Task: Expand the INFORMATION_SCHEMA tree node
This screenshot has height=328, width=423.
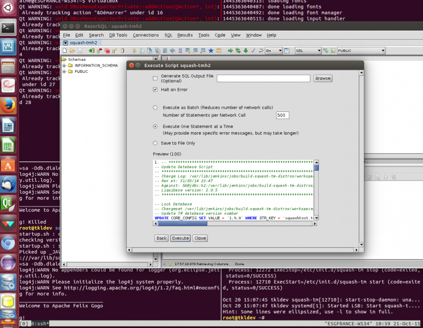Action: point(64,65)
